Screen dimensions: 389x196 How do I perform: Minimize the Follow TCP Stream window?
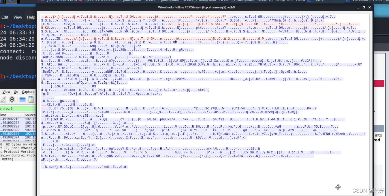coord(359,7)
